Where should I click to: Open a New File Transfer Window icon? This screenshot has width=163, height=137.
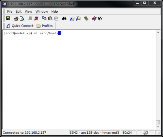point(78,18)
